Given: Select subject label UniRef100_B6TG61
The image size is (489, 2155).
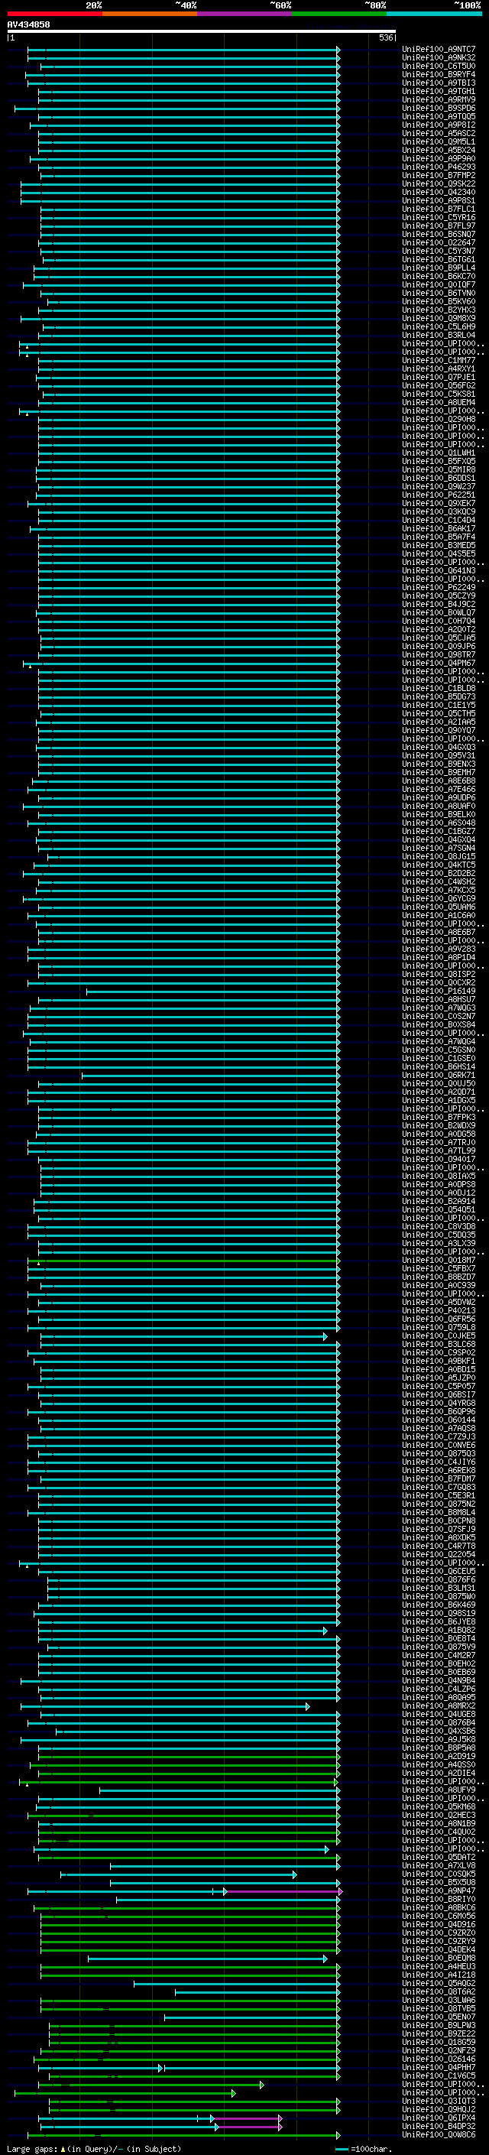Looking at the screenshot, I should 439,259.
